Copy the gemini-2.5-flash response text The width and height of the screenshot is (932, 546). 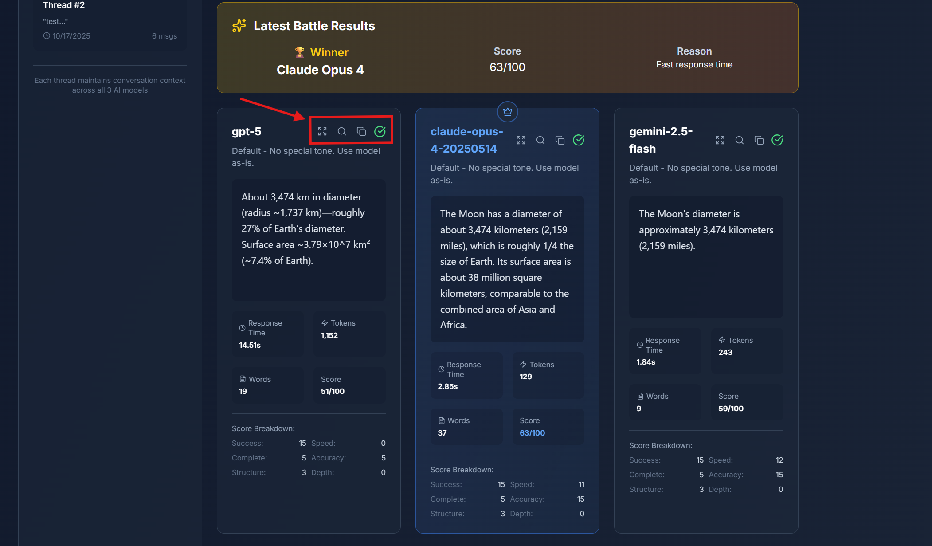click(759, 140)
